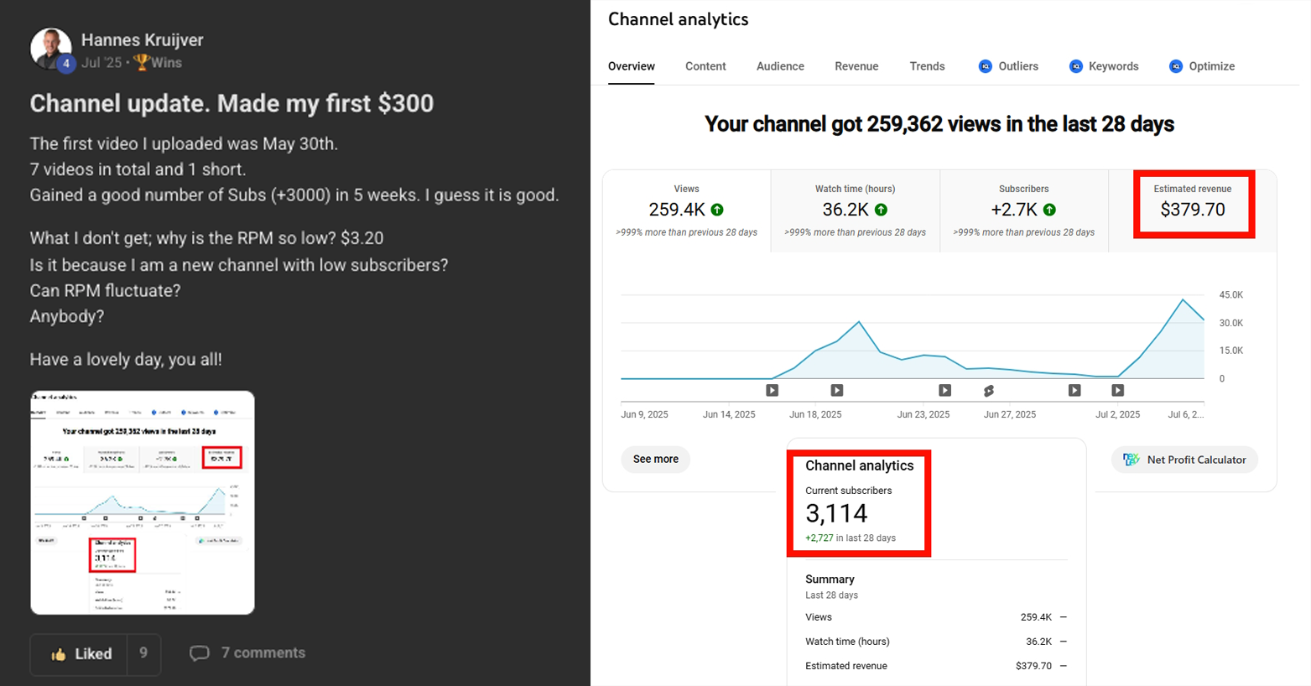Screen dimensions: 1311x686
Task: Click the author name Hannes Kruijver
Action: (143, 40)
